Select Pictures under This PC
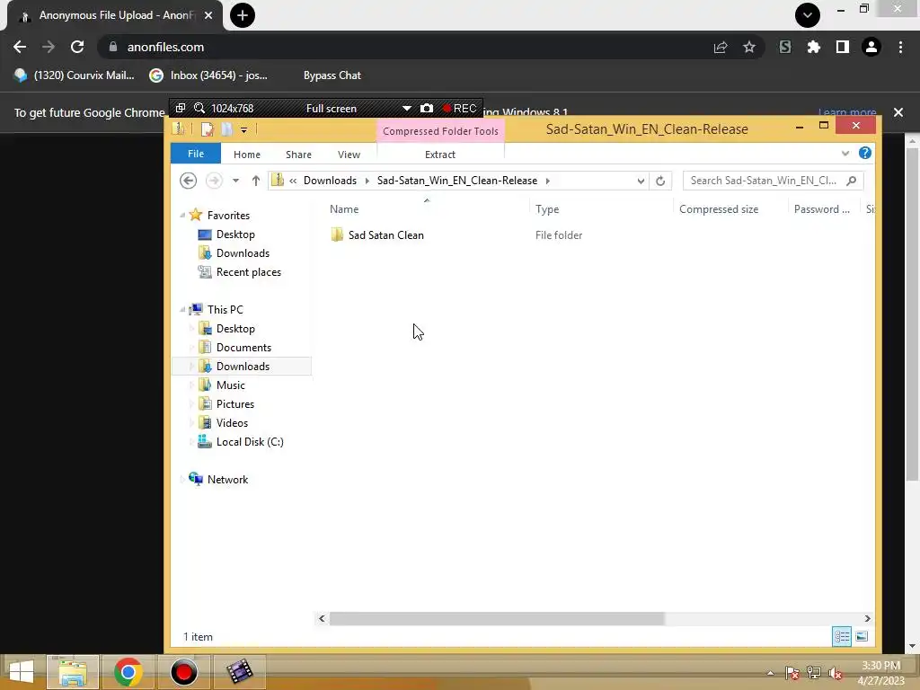The image size is (920, 690). [x=234, y=404]
